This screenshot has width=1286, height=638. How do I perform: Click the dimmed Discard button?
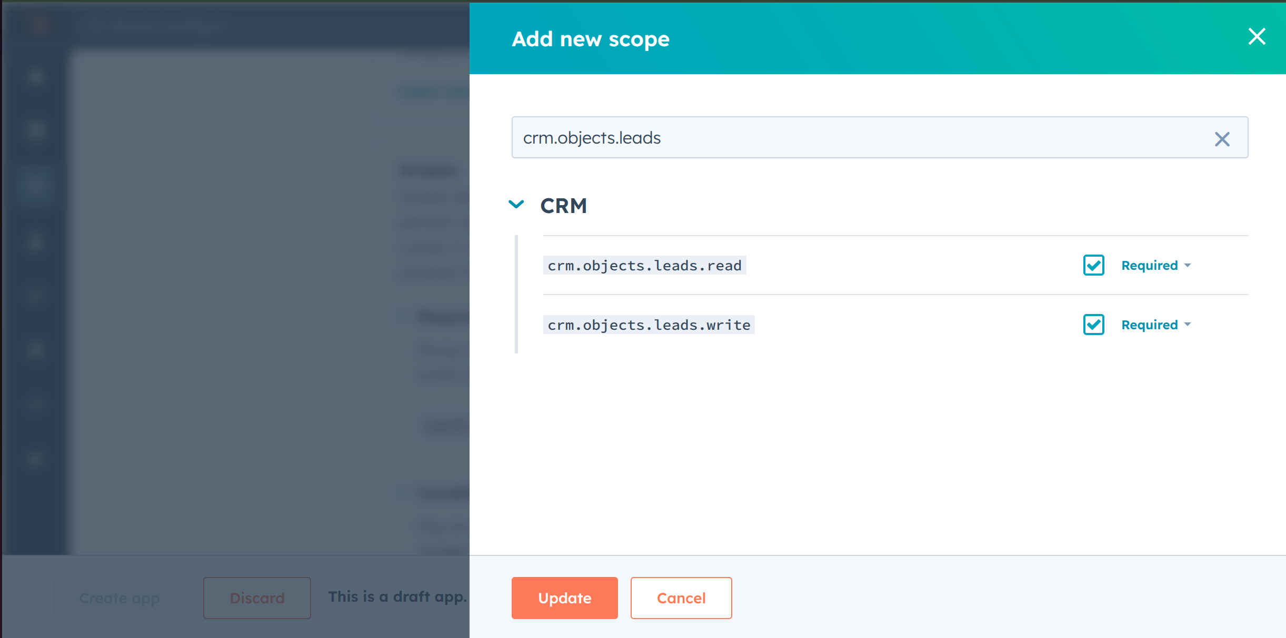[257, 598]
